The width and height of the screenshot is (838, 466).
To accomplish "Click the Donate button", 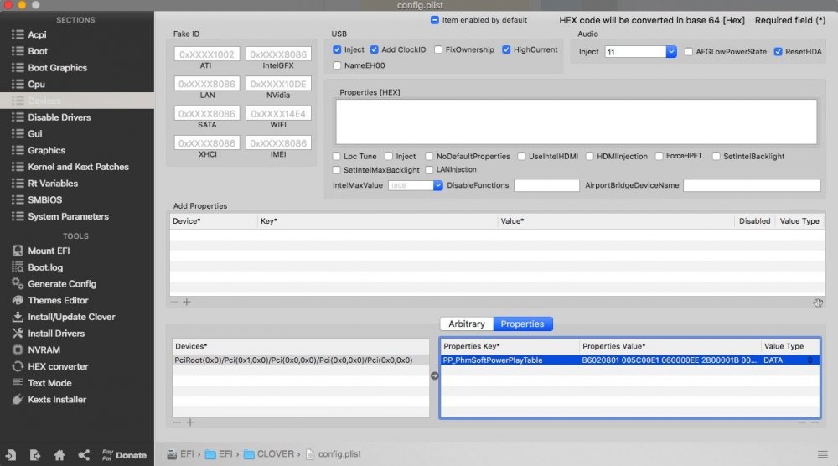I will [124, 455].
